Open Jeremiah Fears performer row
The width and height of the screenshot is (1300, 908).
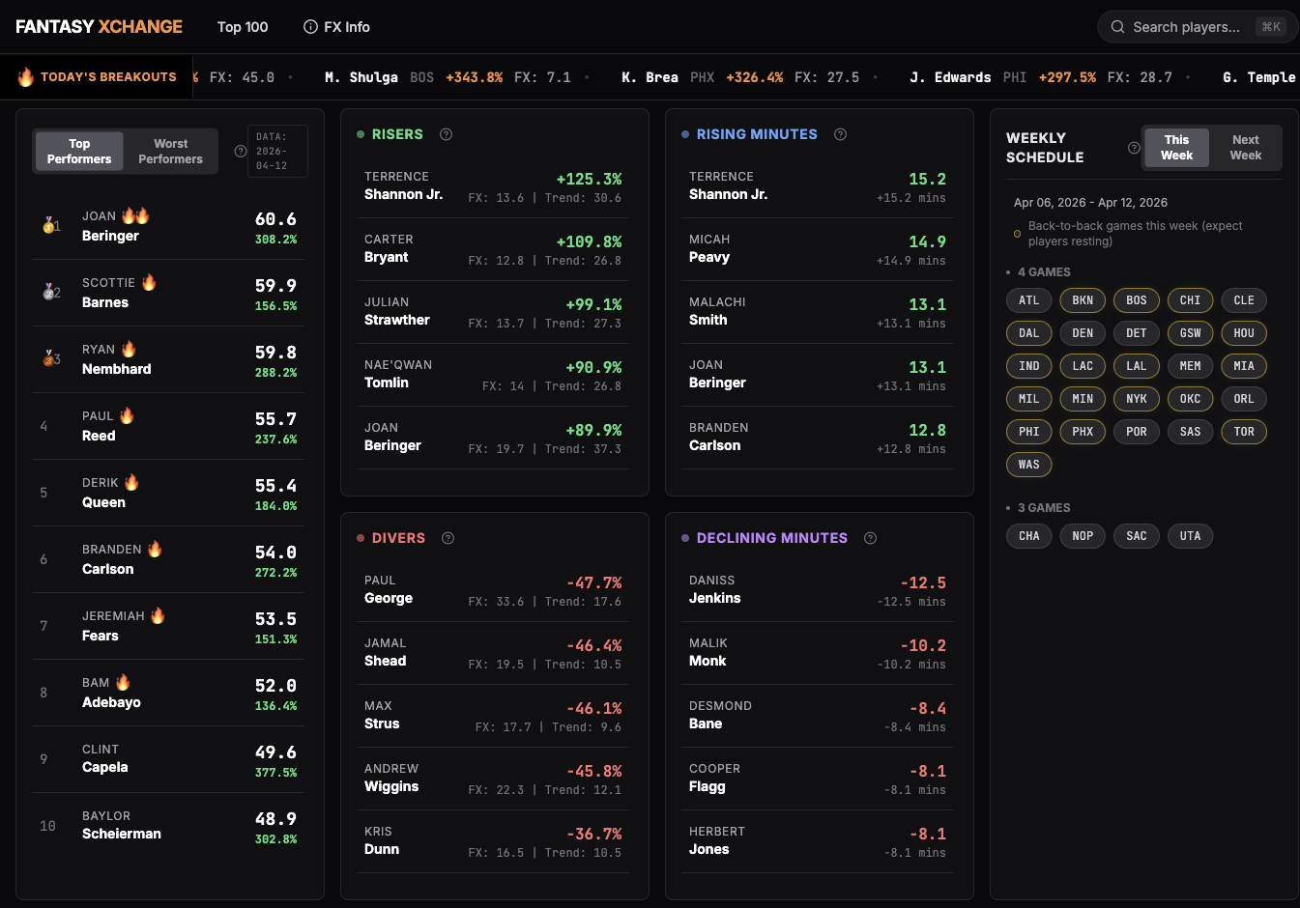(x=168, y=626)
